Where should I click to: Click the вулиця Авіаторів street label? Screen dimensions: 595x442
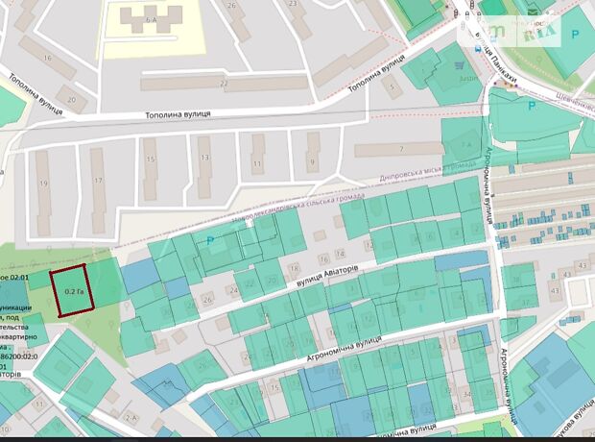326,277
